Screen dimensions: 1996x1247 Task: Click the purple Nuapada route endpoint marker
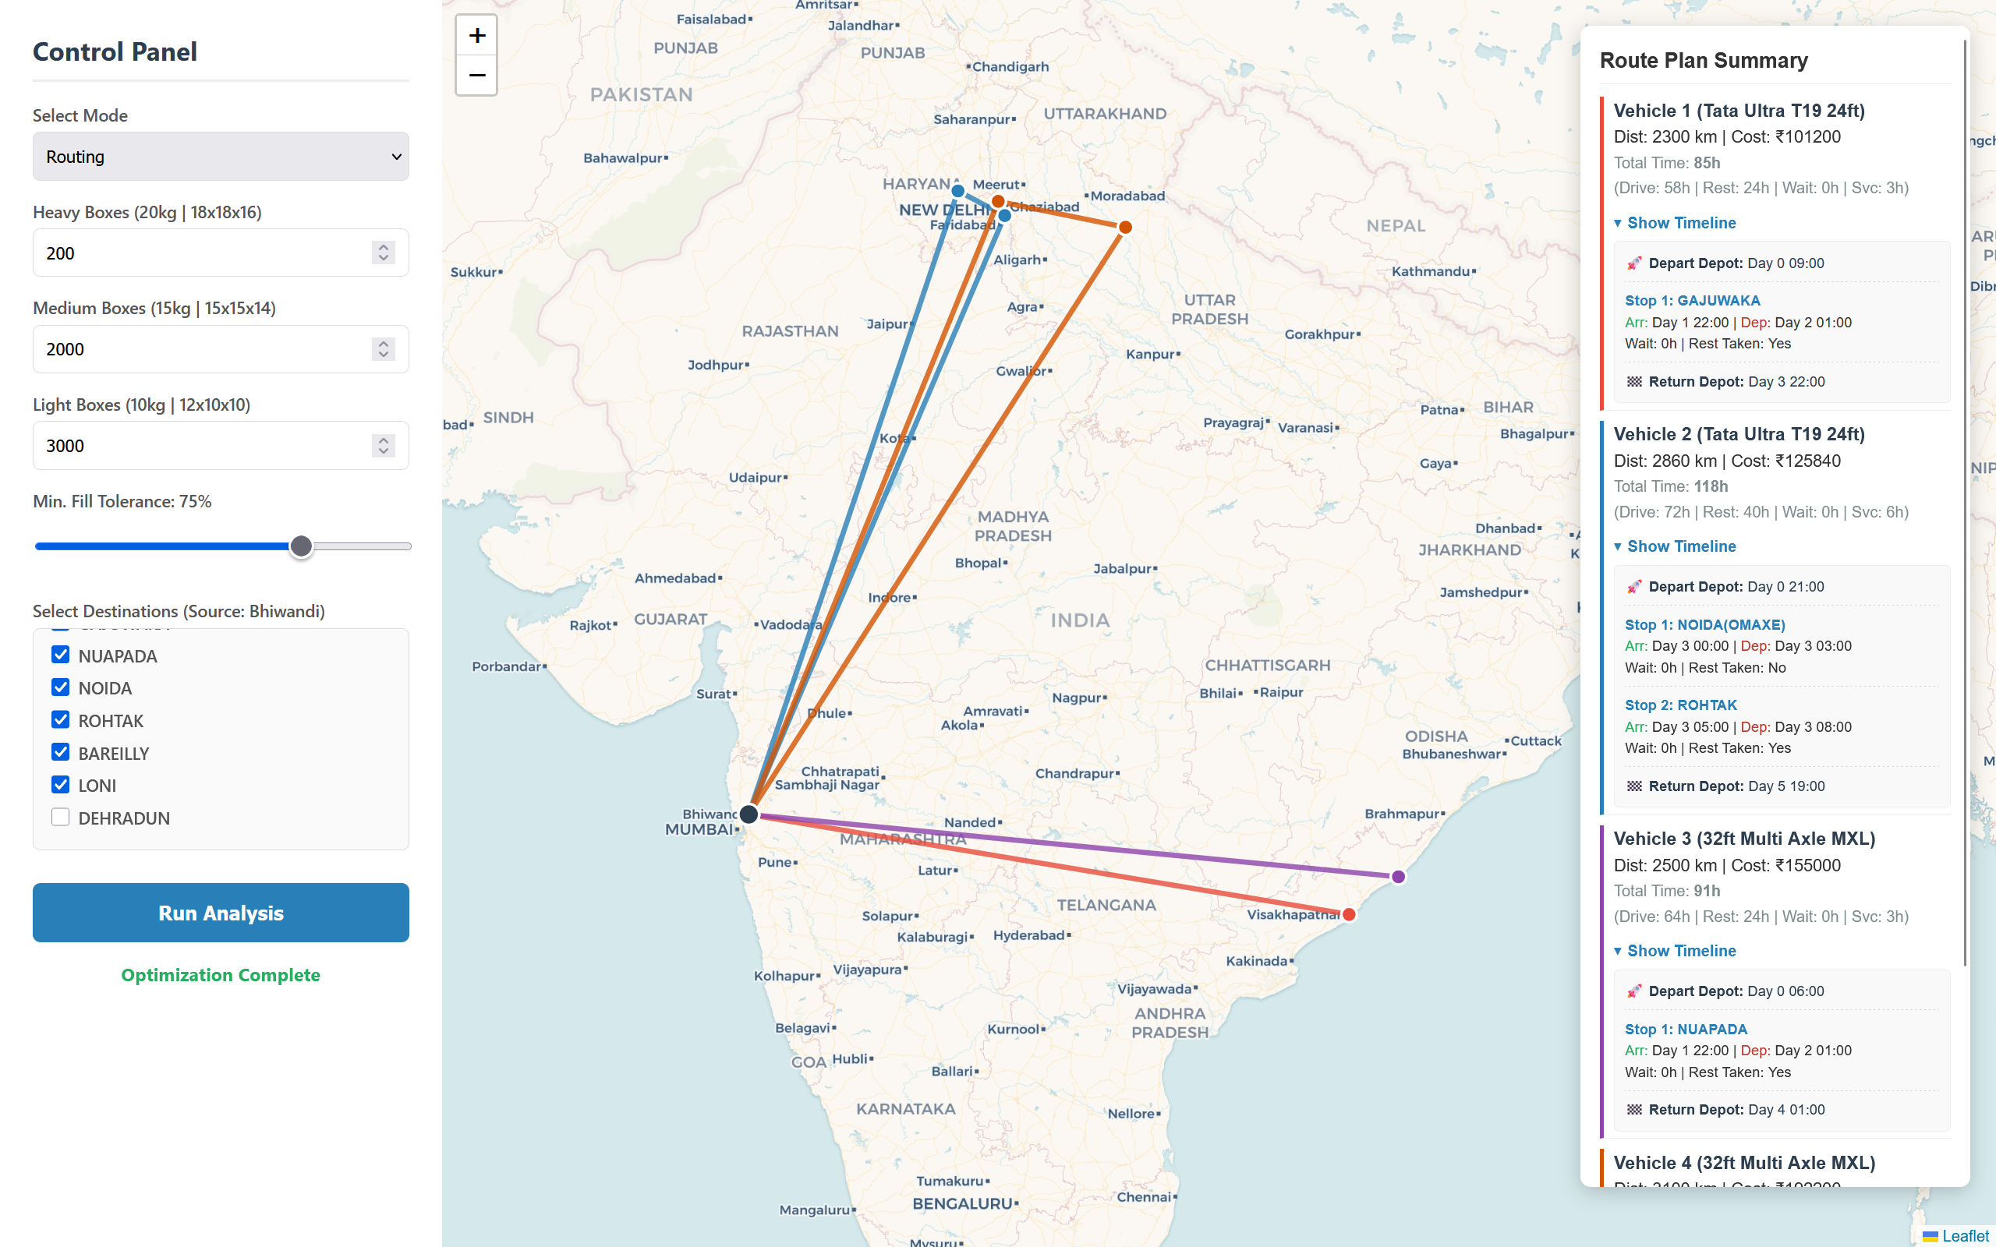(x=1398, y=877)
